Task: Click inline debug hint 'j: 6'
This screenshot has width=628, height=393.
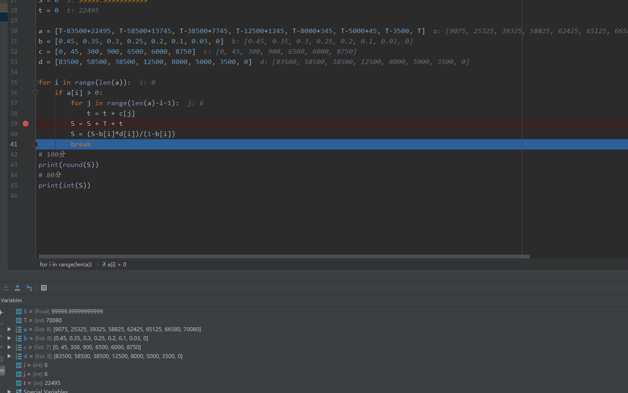Action: 196,103
